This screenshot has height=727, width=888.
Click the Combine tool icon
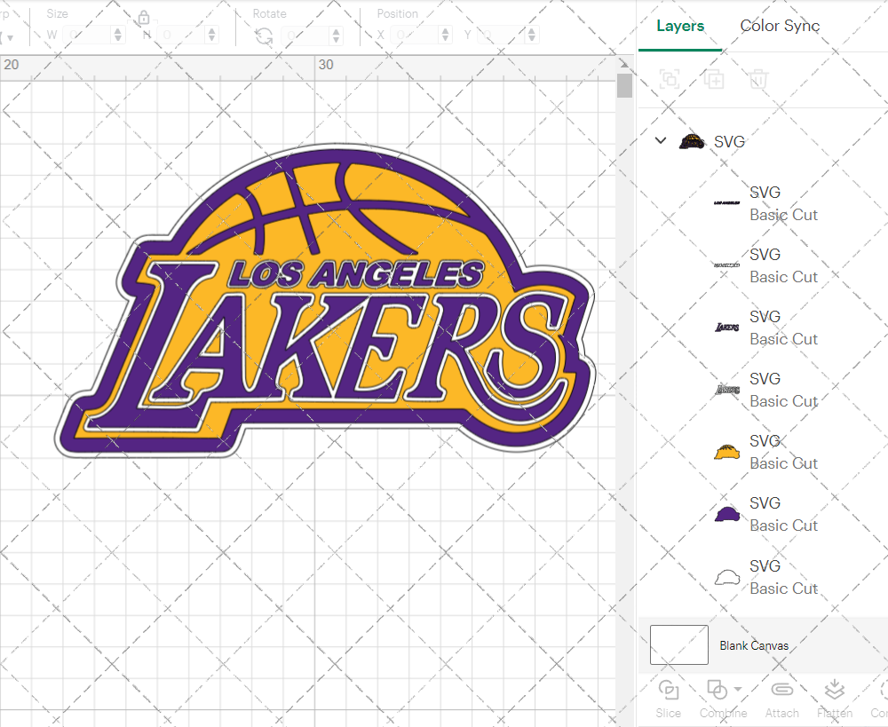pos(716,691)
